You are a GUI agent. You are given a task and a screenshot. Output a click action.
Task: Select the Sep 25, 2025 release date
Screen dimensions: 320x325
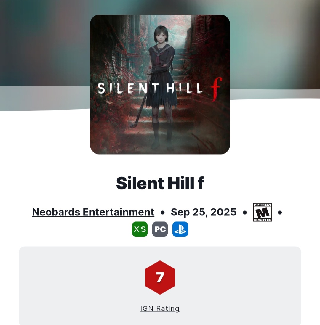(204, 212)
